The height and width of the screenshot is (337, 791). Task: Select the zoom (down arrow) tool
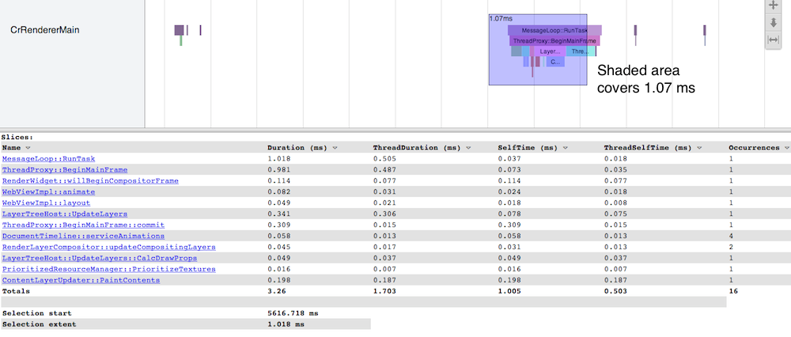774,22
